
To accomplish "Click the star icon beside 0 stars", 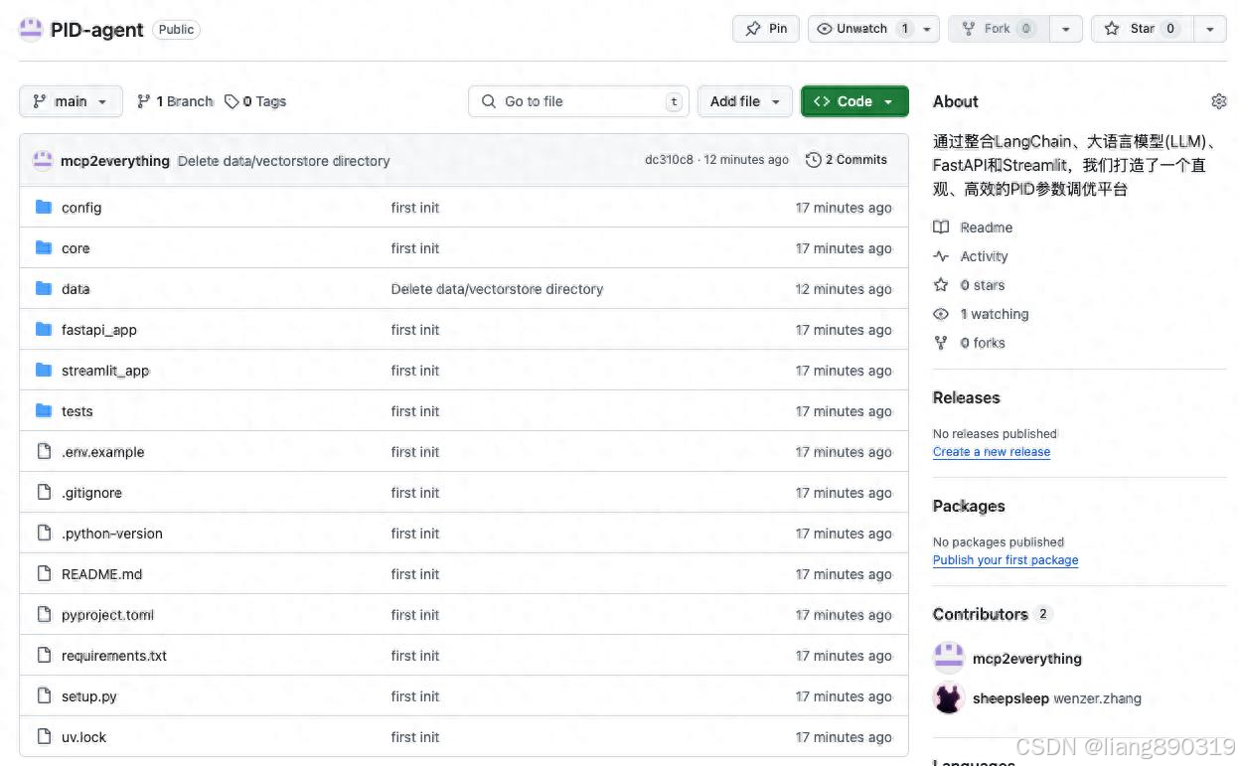I will (941, 285).
